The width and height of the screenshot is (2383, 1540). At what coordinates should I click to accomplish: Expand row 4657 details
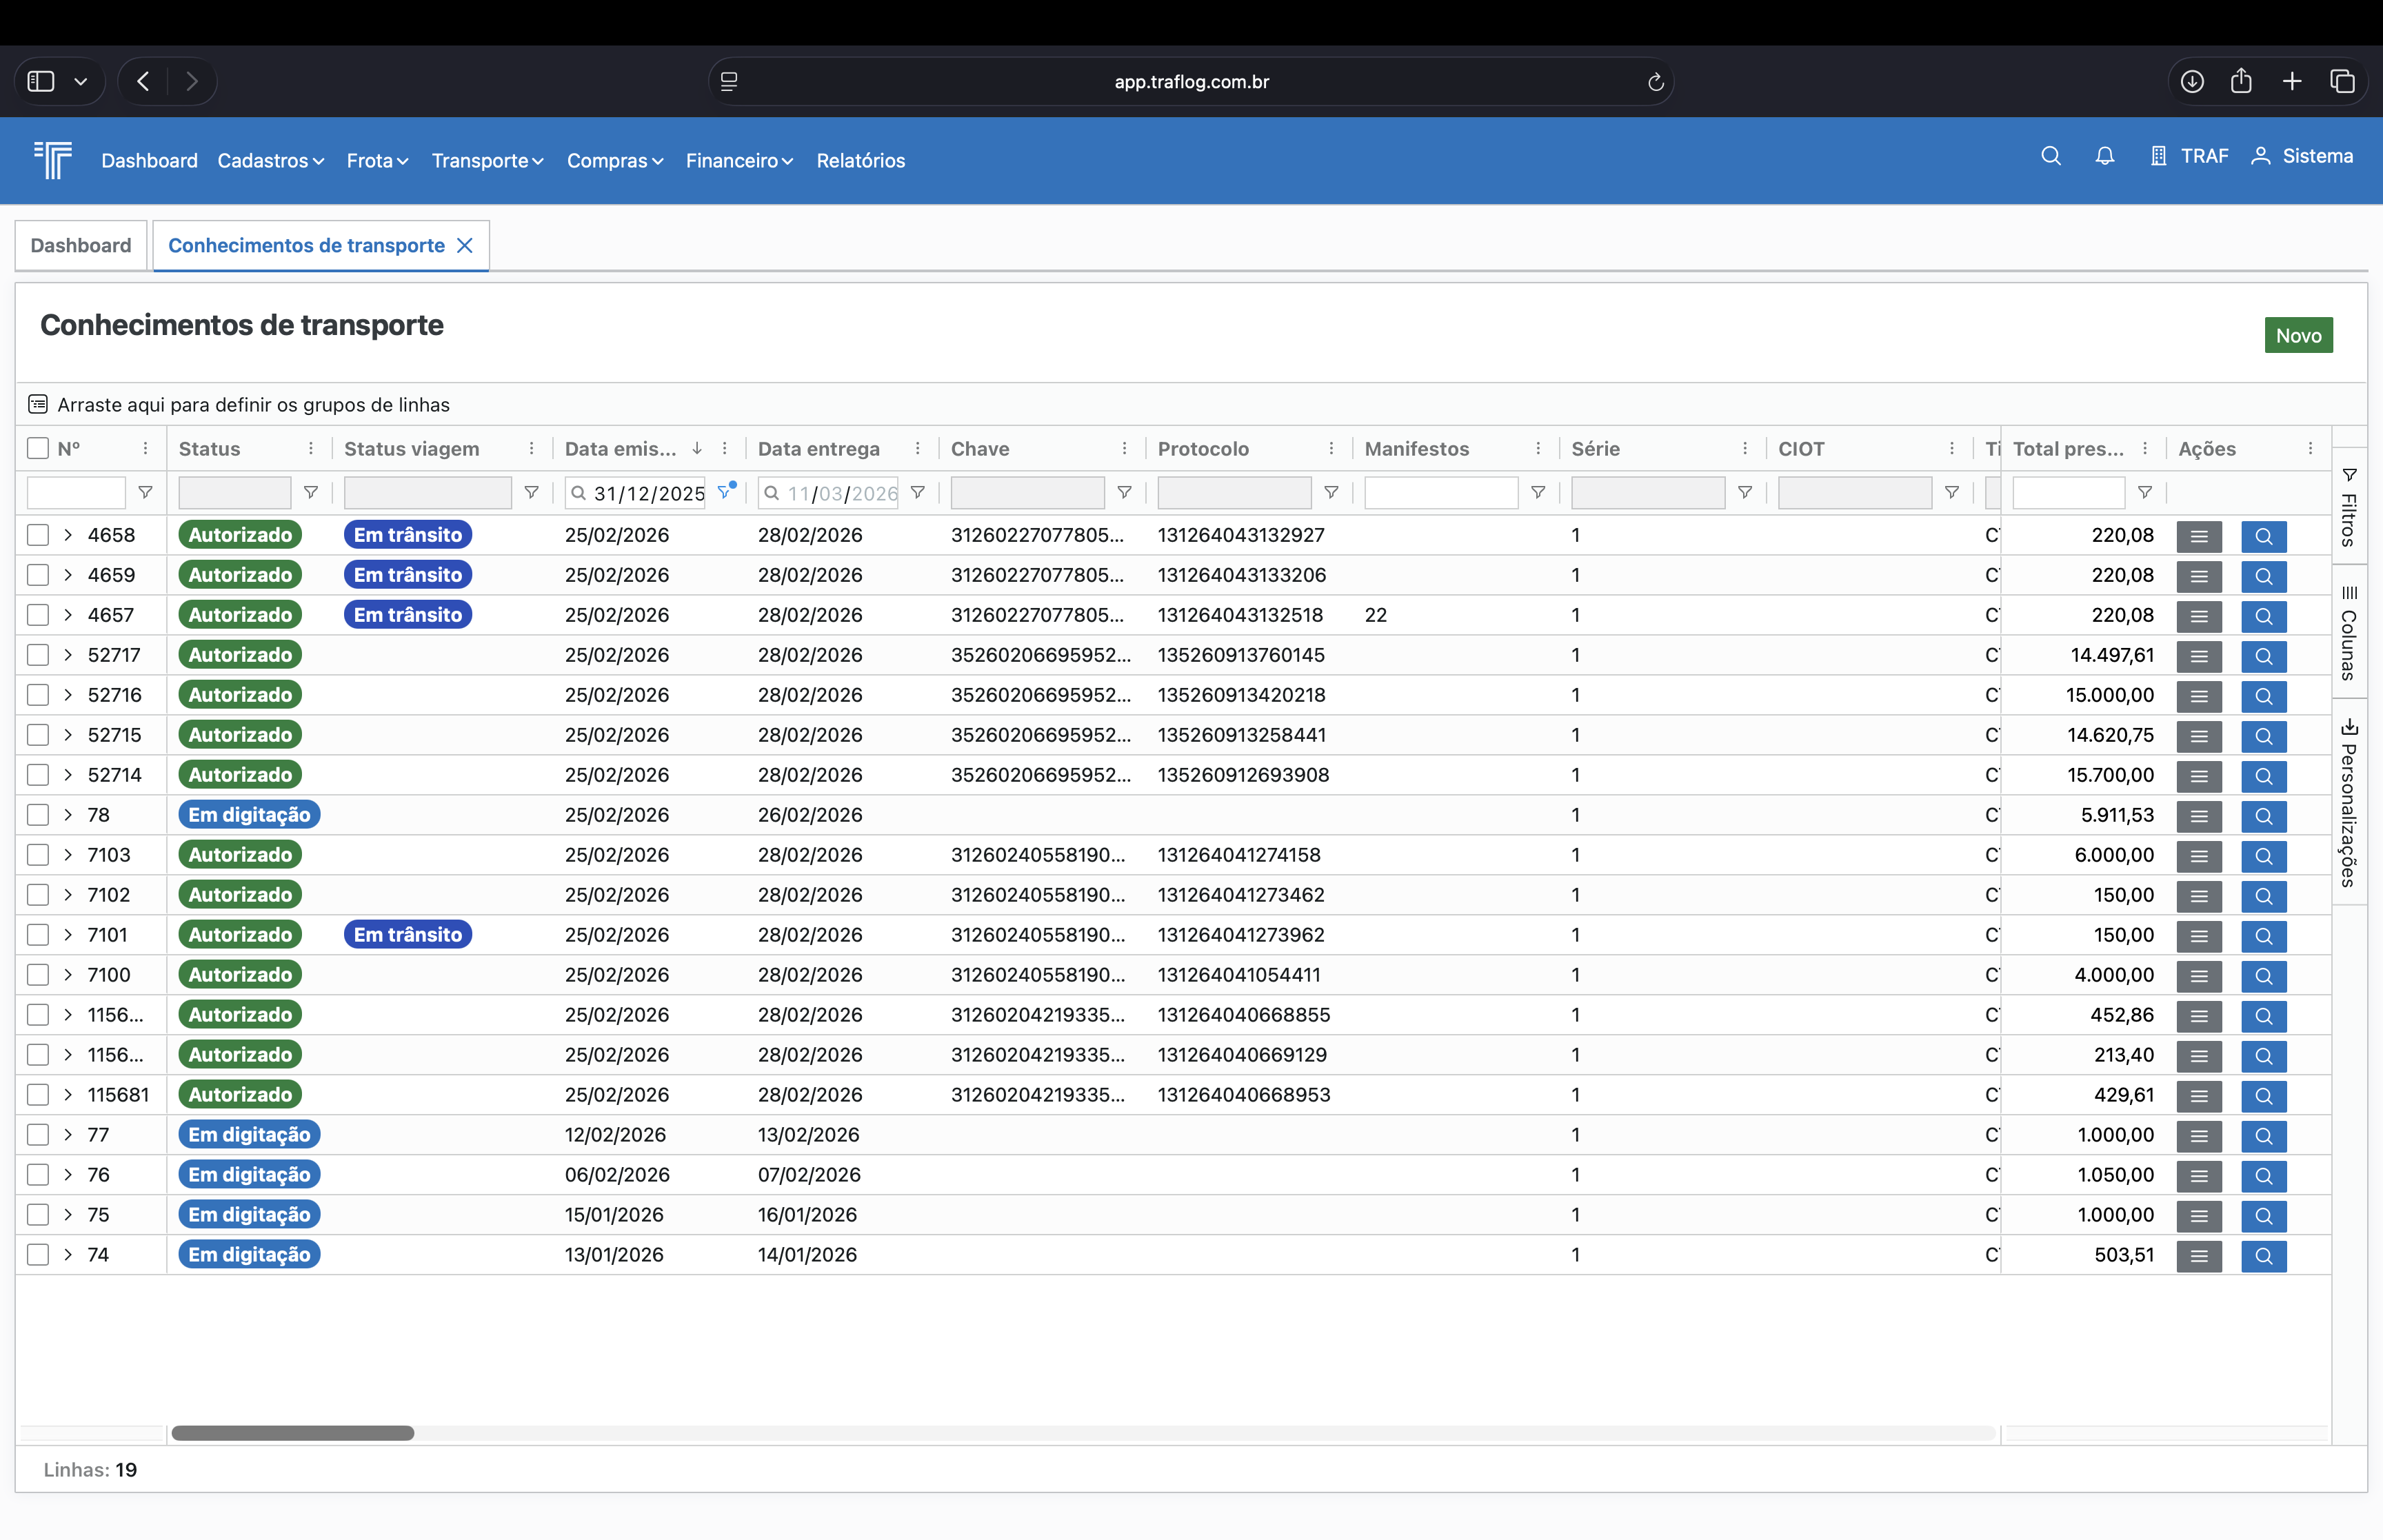click(68, 615)
